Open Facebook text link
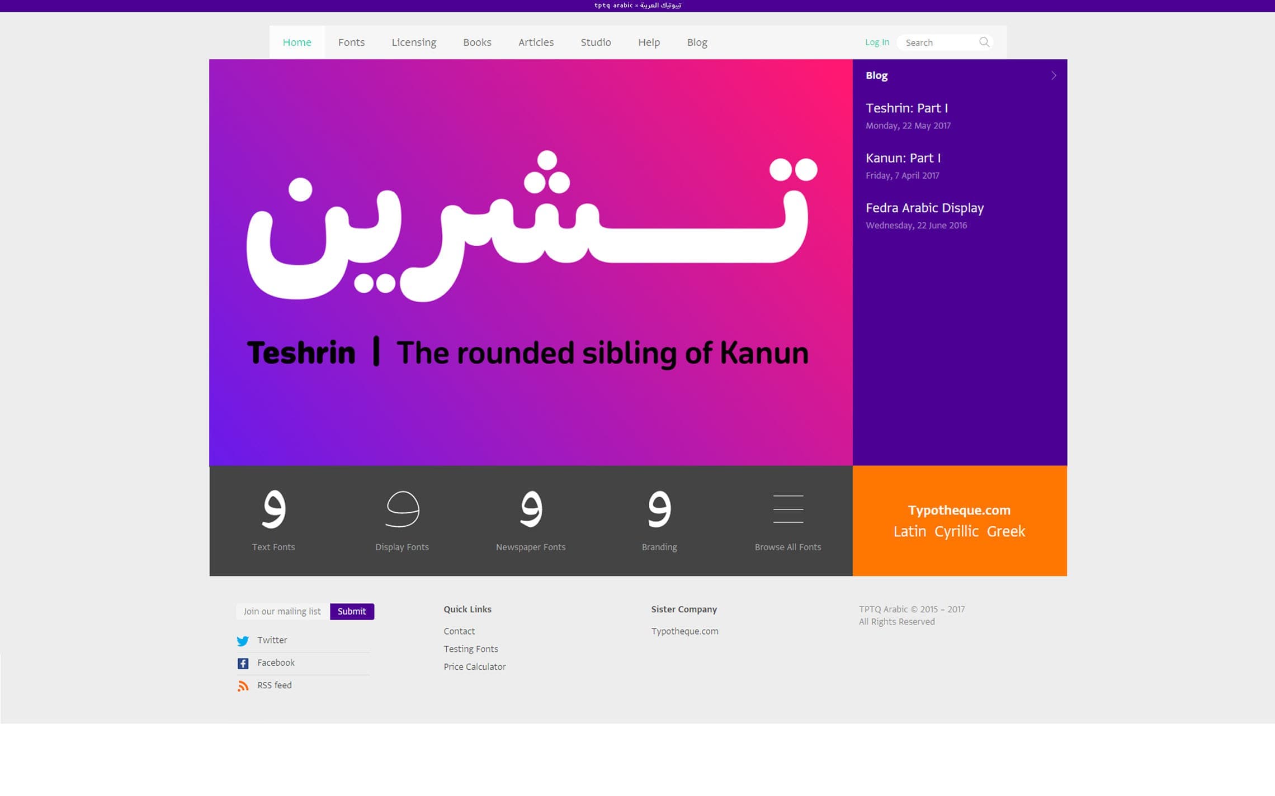This screenshot has height=796, width=1275. point(276,662)
